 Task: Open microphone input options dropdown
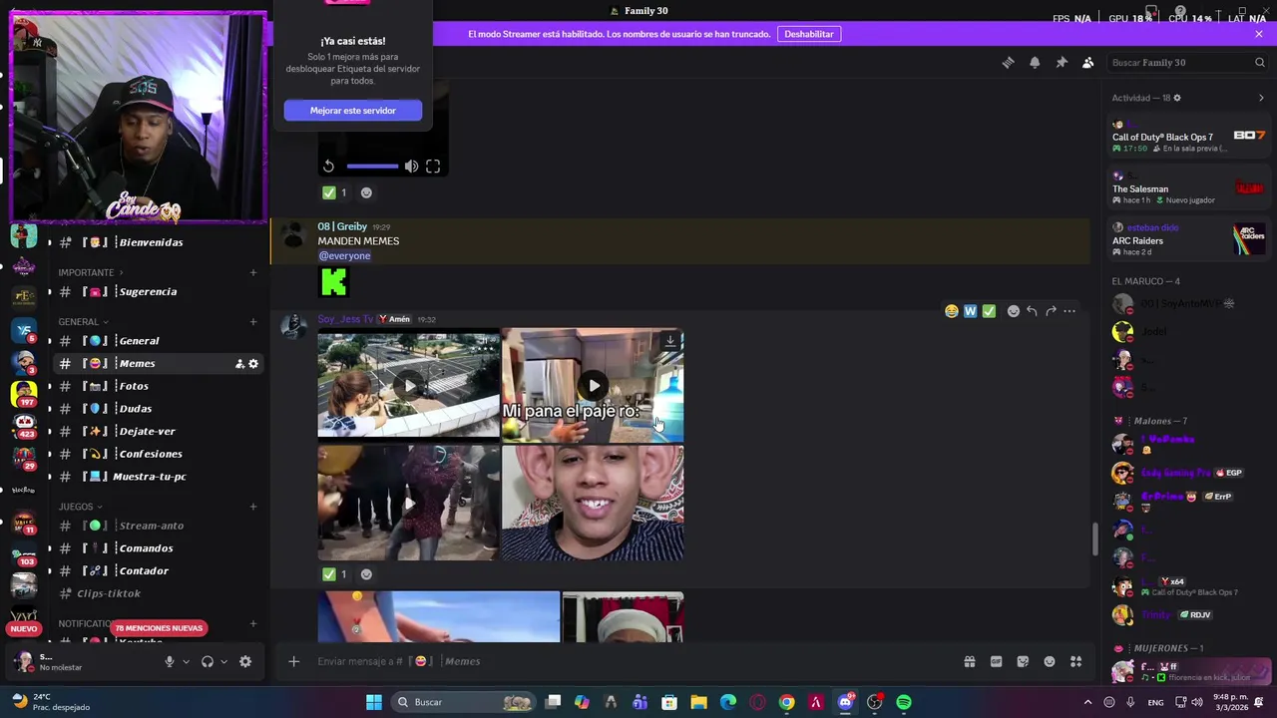[186, 661]
